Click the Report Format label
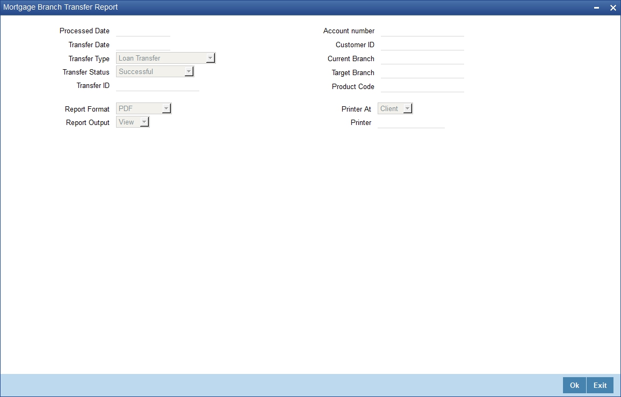Image resolution: width=621 pixels, height=397 pixels. pos(87,109)
